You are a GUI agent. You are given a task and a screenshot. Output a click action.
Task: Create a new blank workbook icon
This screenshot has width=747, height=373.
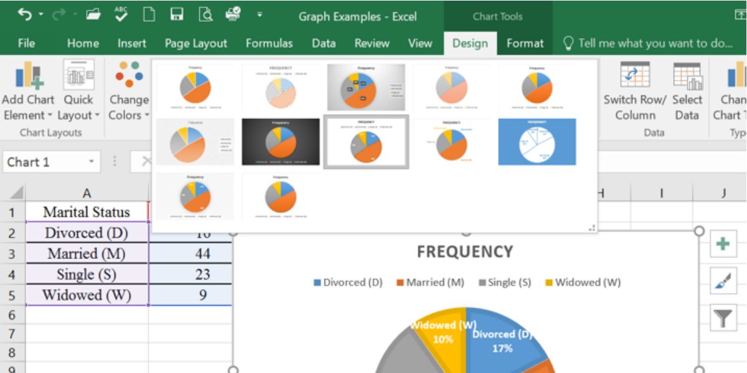[x=149, y=14]
